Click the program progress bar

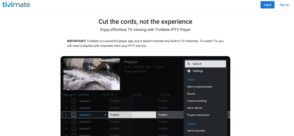tap(149, 67)
